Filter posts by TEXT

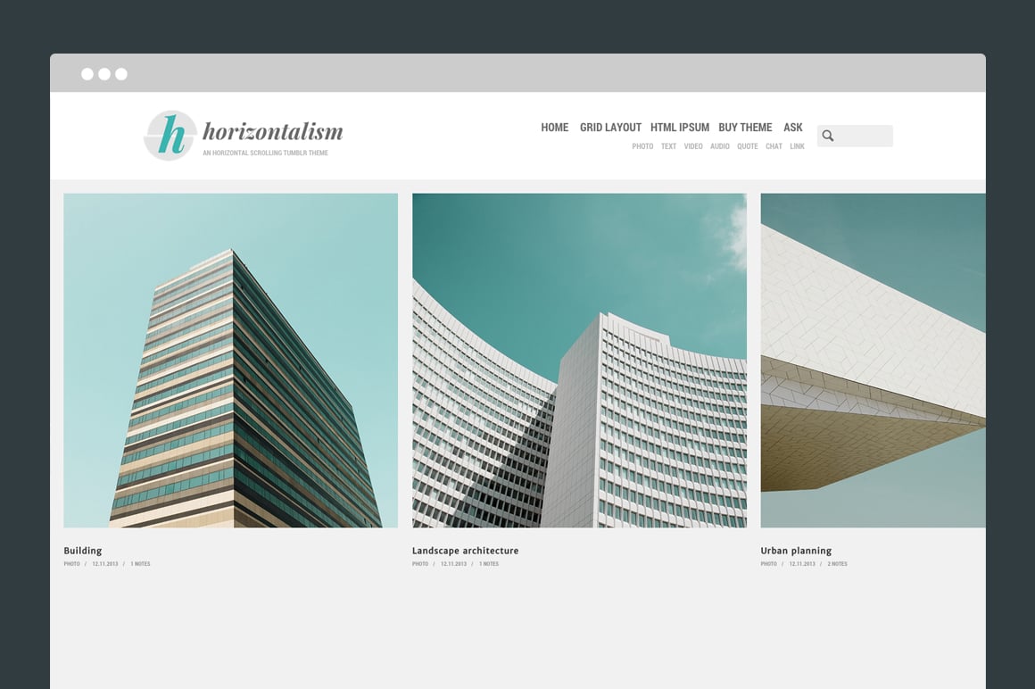[x=668, y=146]
